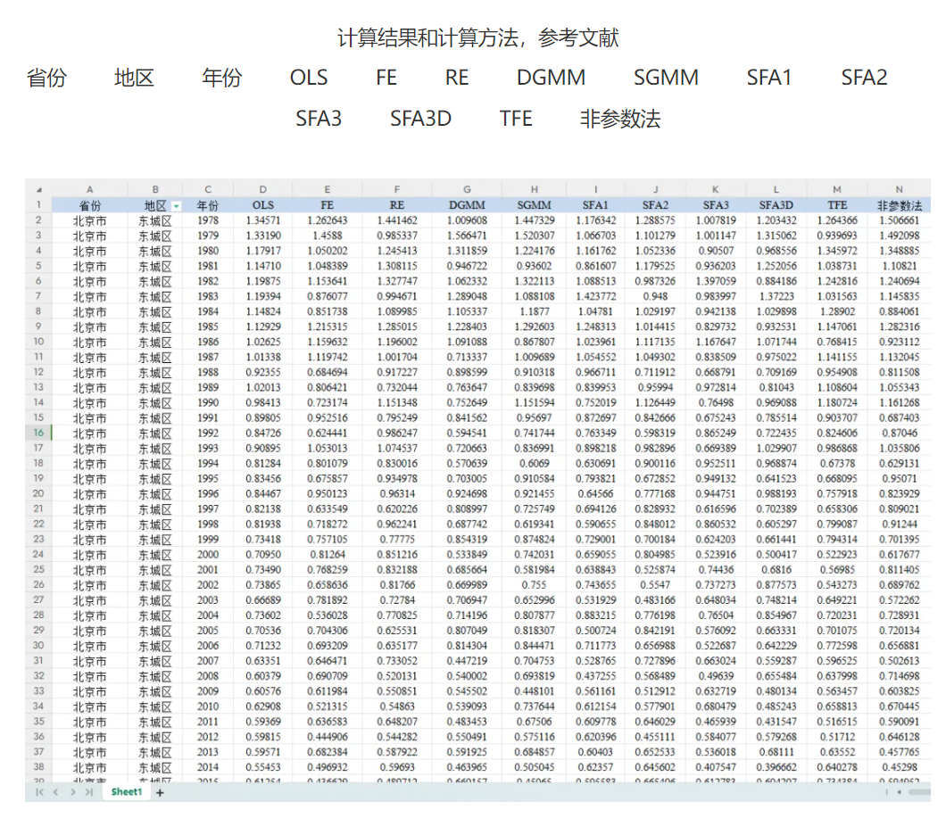Click previous sheet navigation arrow
This screenshot has width=946, height=818.
click(x=55, y=792)
